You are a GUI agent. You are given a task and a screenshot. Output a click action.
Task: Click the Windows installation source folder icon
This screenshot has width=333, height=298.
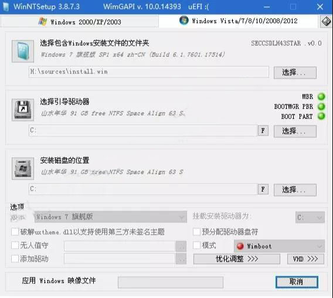(23, 51)
